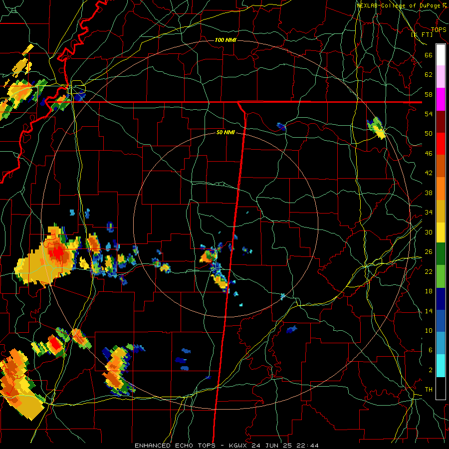Click the '100 NMI' range ring label
449x449 pixels.
click(225, 40)
